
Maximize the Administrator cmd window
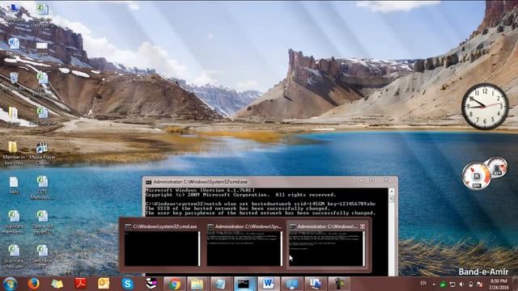coord(372,179)
